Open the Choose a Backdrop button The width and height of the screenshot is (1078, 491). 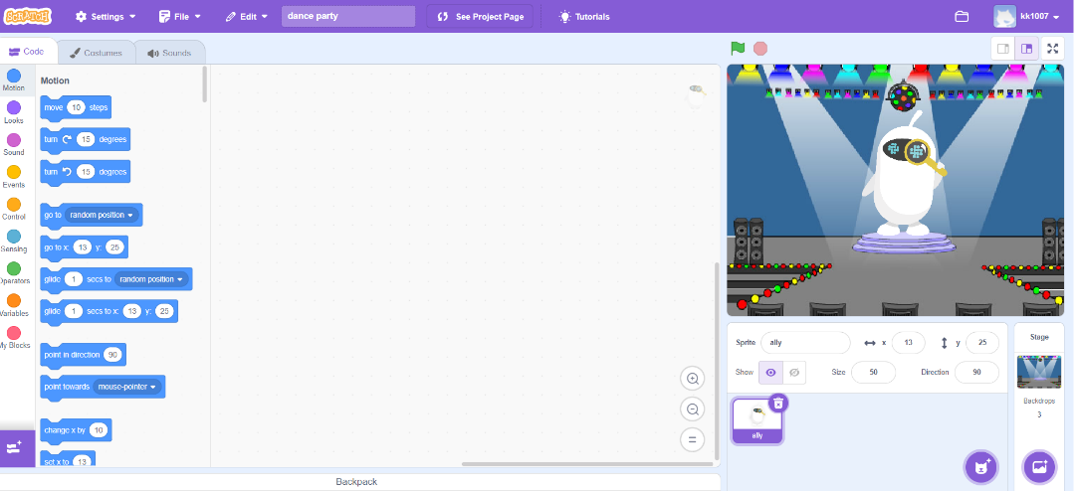[x=1039, y=466]
